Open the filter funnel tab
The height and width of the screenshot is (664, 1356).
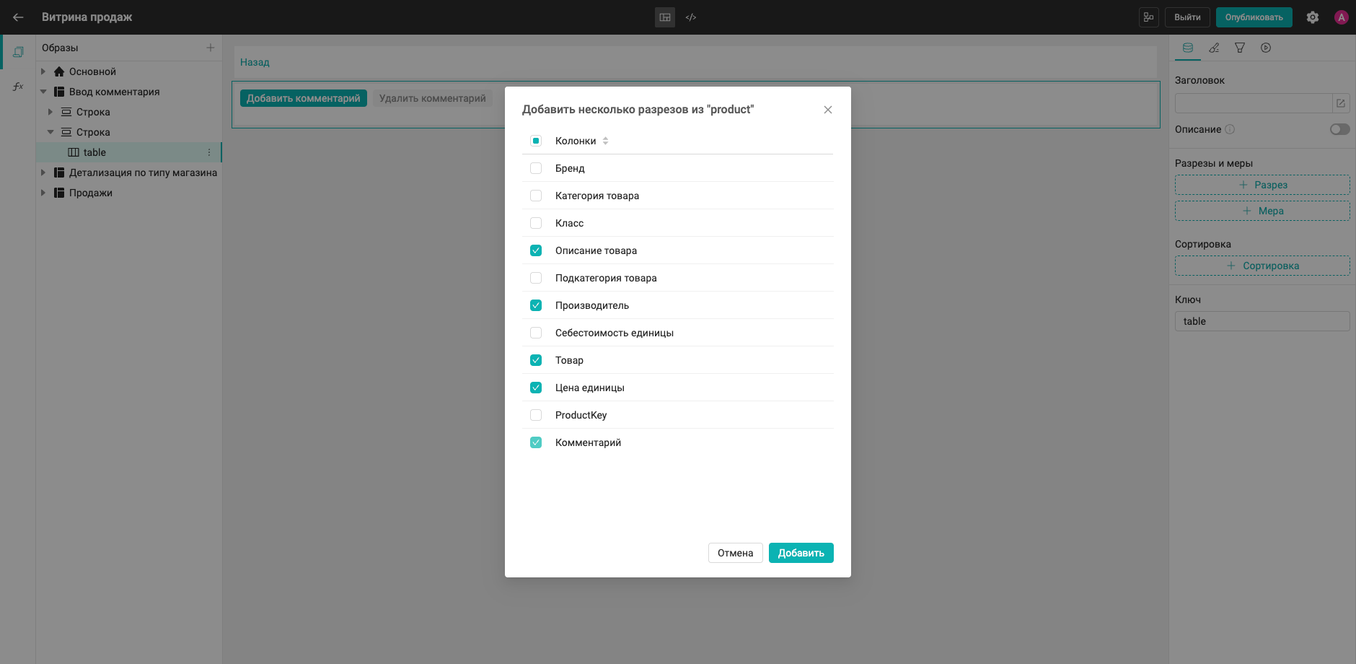click(x=1240, y=48)
